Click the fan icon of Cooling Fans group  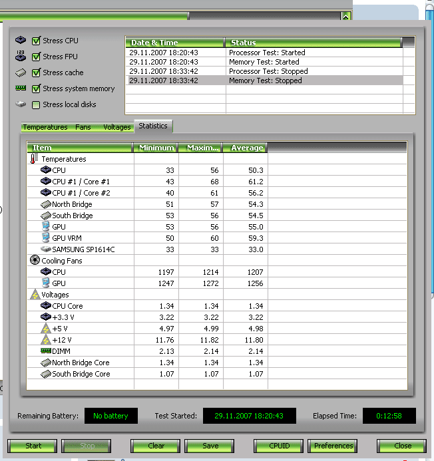[x=35, y=260]
